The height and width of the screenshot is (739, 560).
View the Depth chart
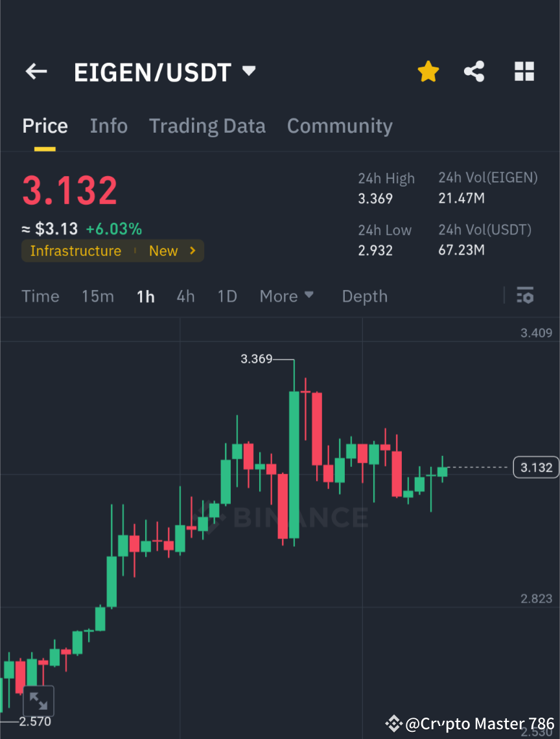click(x=364, y=296)
